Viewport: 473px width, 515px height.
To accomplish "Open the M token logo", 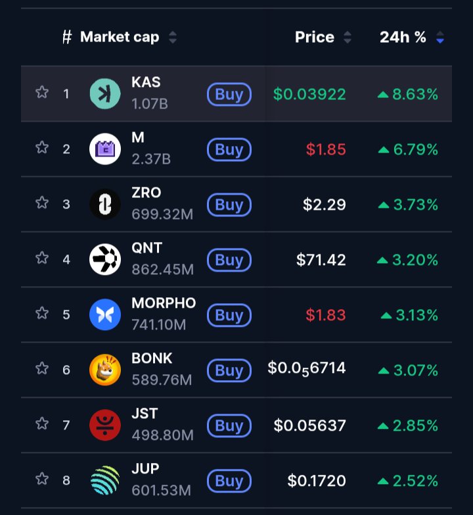I will click(x=105, y=149).
